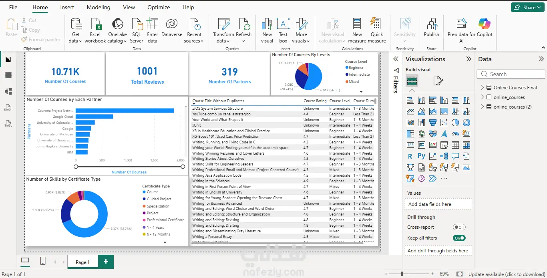Click Update available notification
Viewport: 547px width, 278px height.
click(x=507, y=274)
